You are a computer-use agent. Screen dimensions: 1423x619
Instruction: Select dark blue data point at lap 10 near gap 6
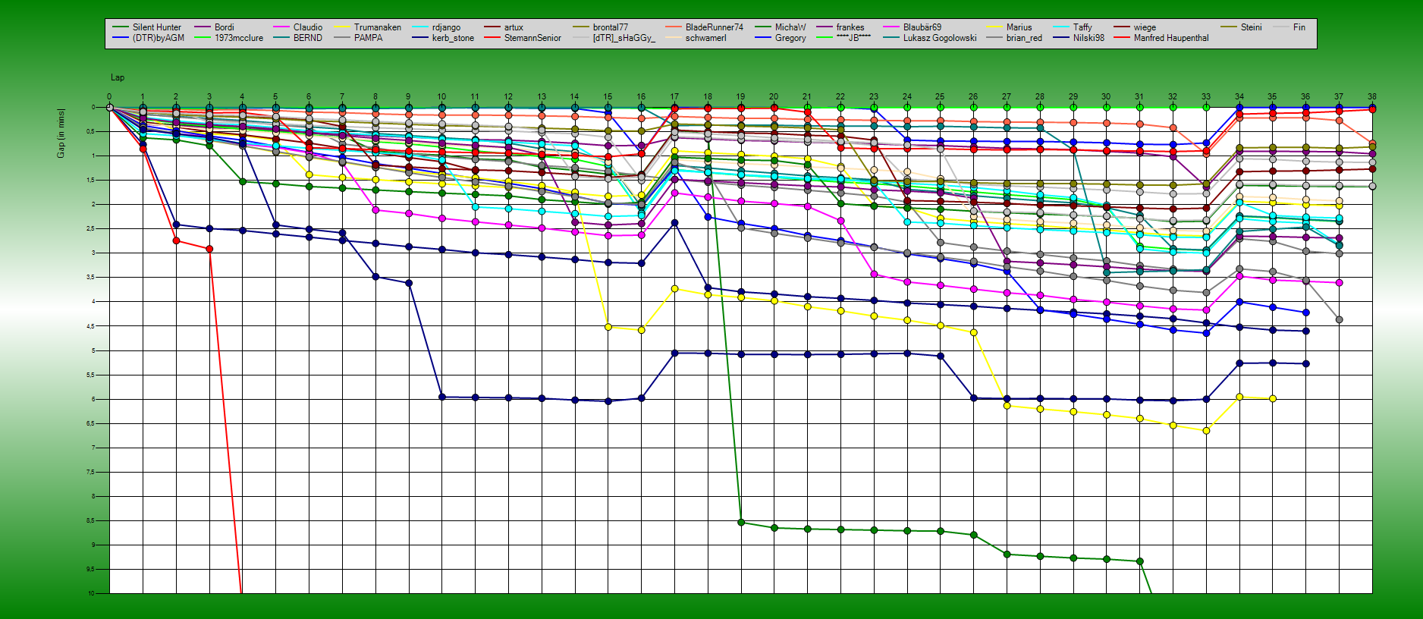tap(441, 397)
